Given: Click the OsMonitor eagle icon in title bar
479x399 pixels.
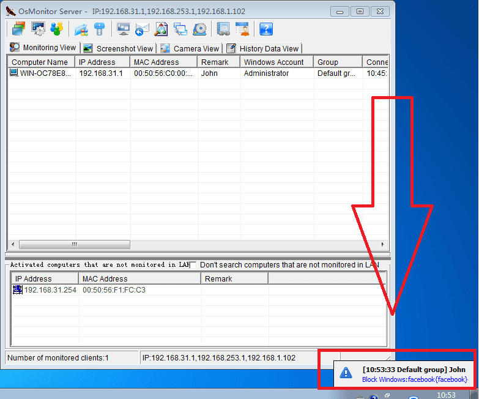Looking at the screenshot, I should 10,11.
